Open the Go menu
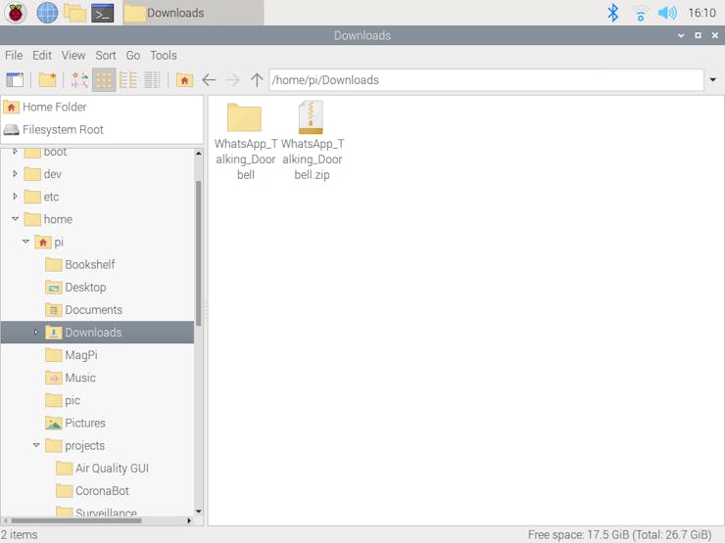The height and width of the screenshot is (543, 725). point(133,56)
